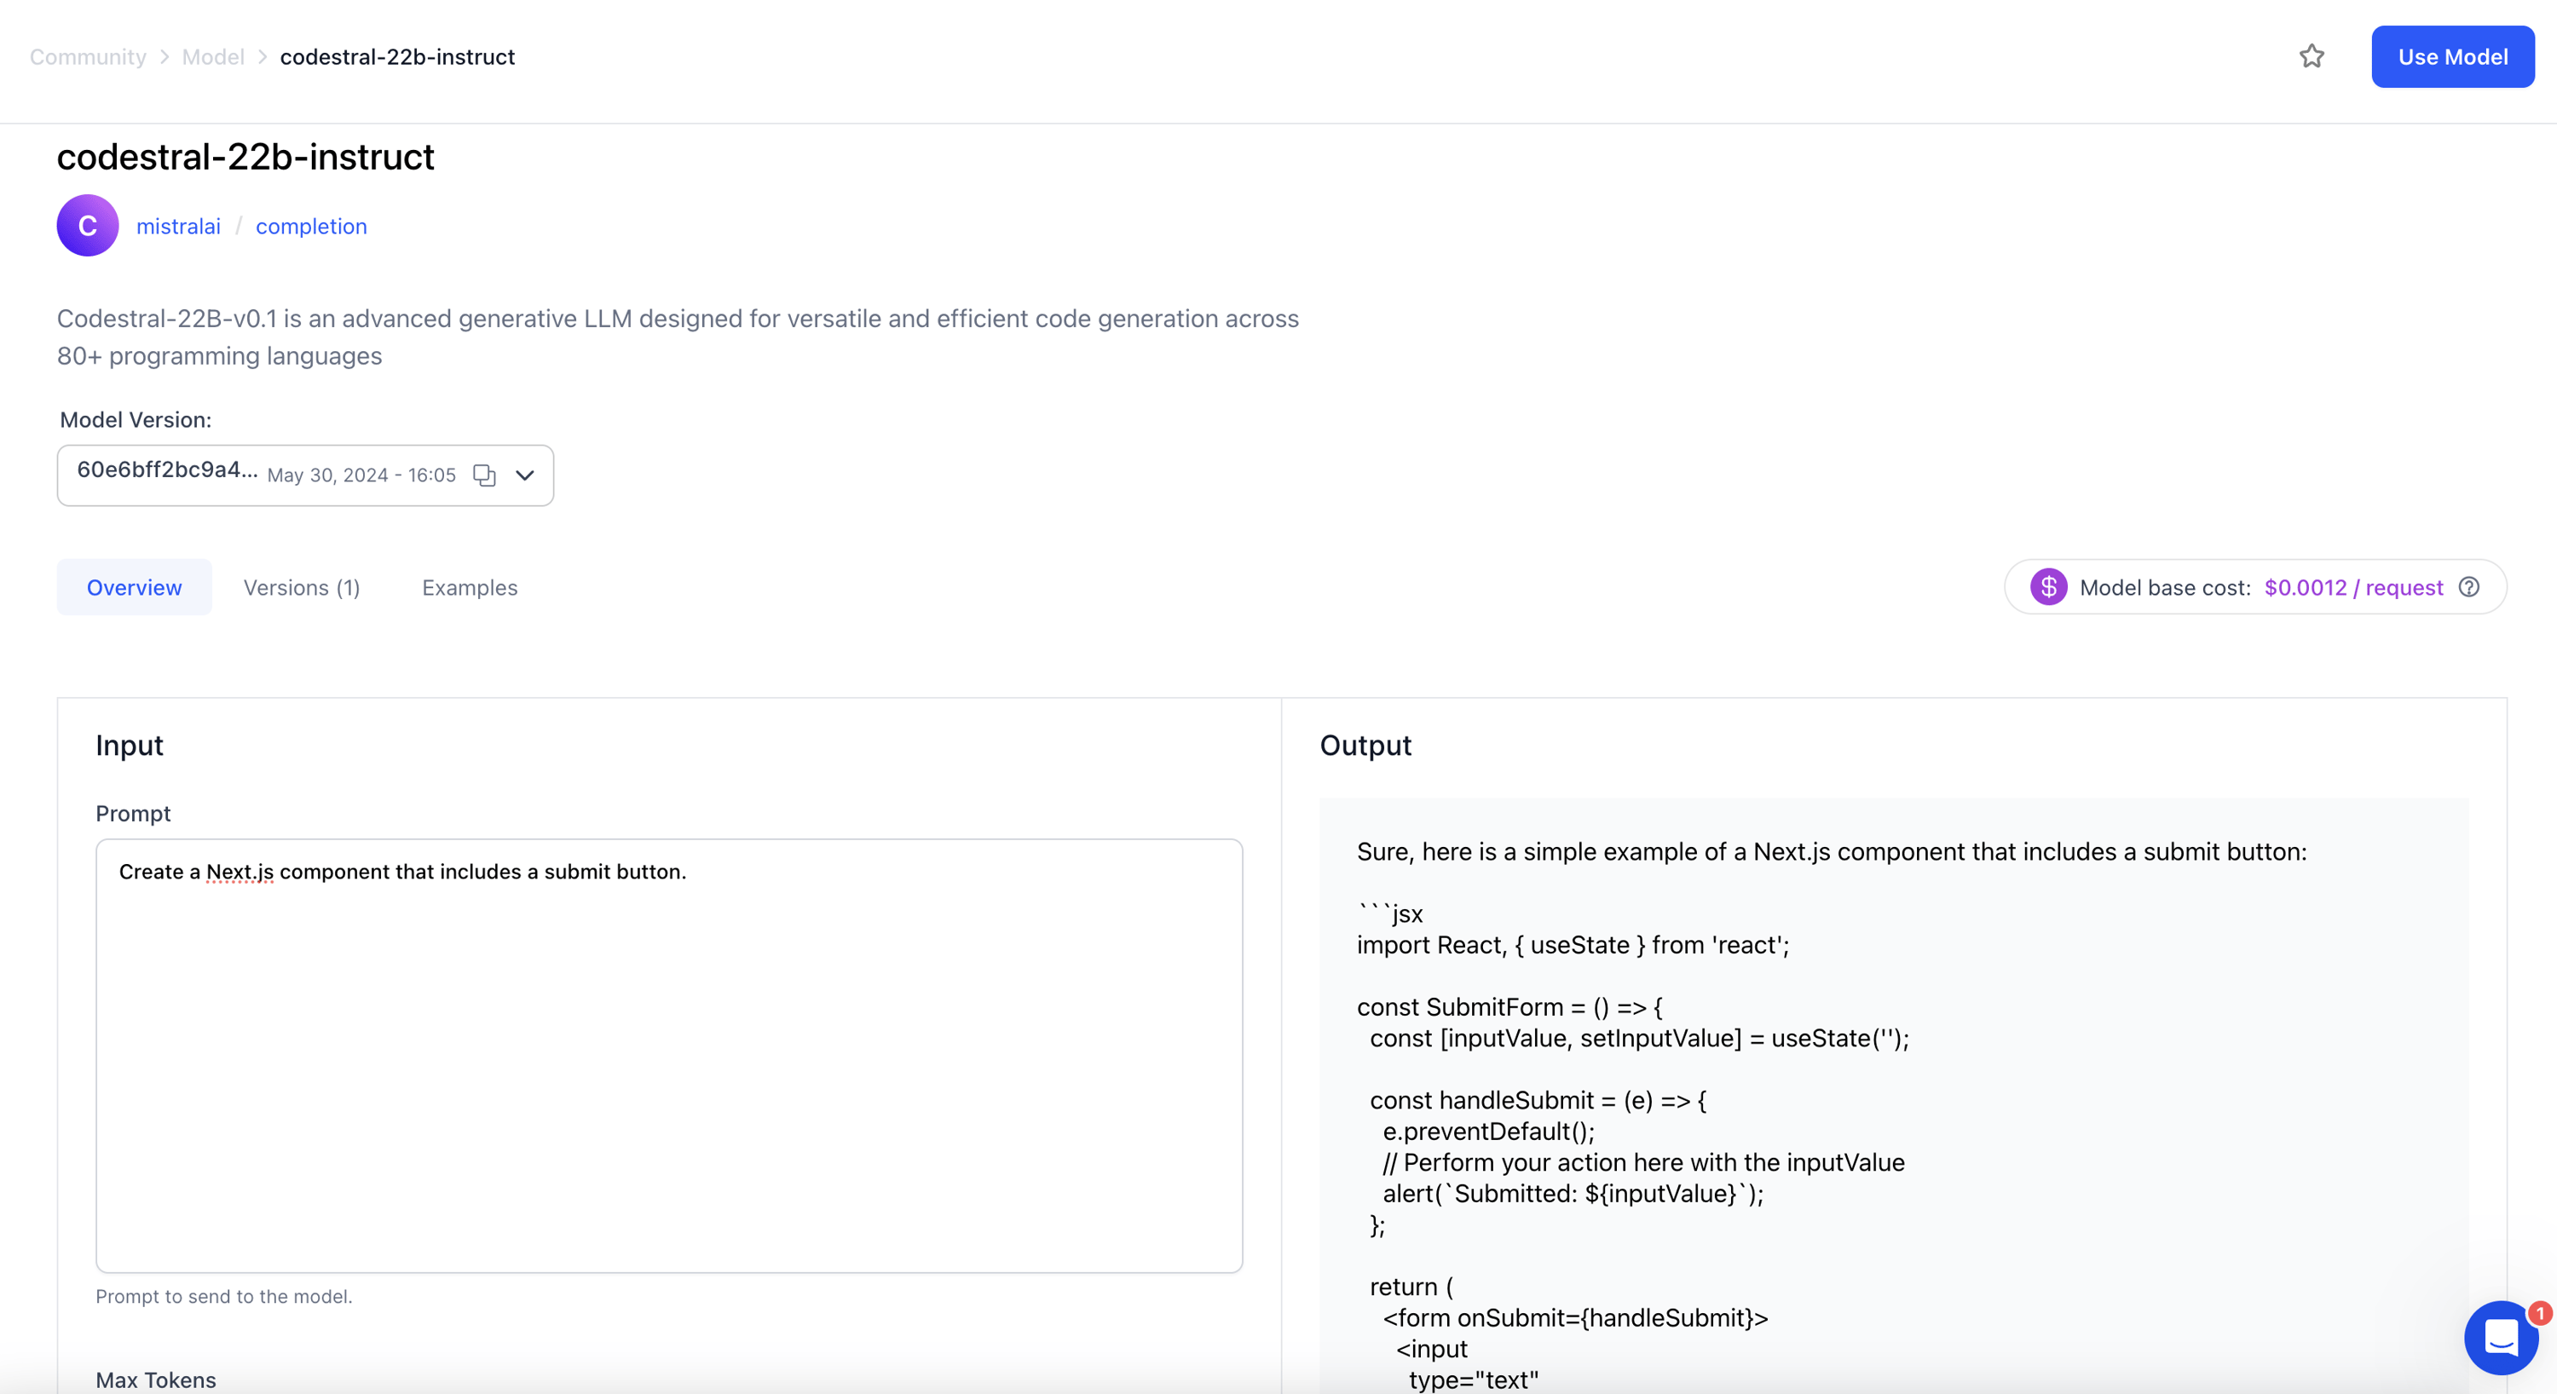
Task: Click breadcrumb chevron after Community
Action: tap(165, 56)
